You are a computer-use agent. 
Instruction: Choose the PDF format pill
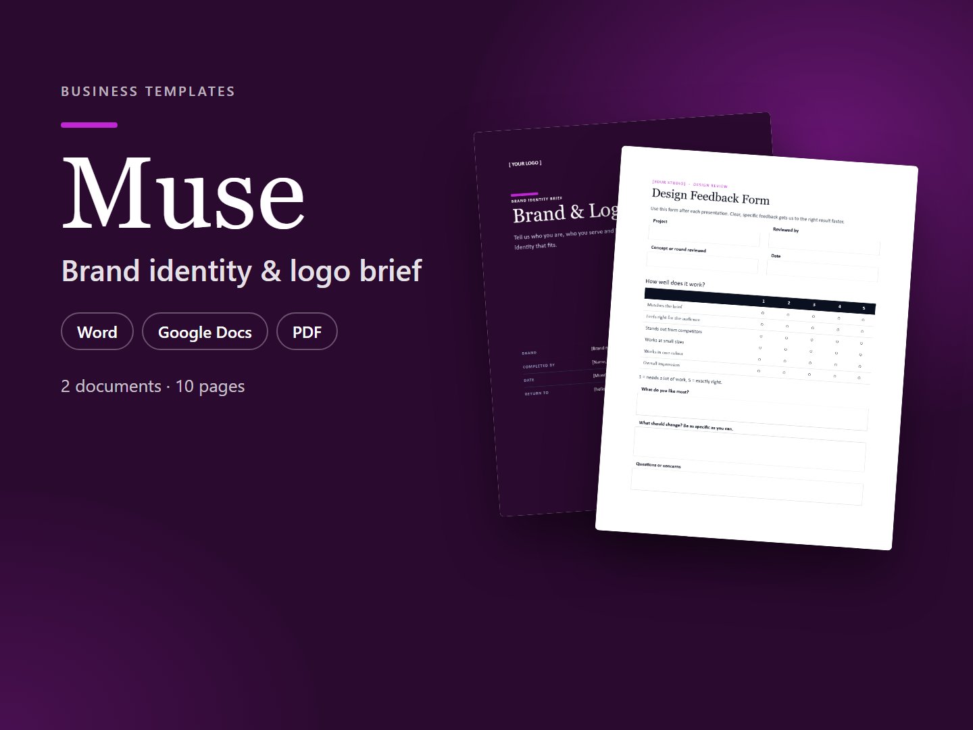click(x=307, y=331)
